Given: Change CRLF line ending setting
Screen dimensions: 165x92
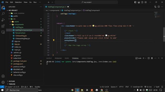Looking at the screenshot, I should (x=127, y=87).
